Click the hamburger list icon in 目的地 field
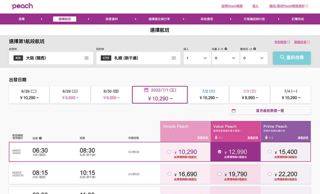Image resolution: width=320 pixels, height=194 pixels. click(174, 58)
